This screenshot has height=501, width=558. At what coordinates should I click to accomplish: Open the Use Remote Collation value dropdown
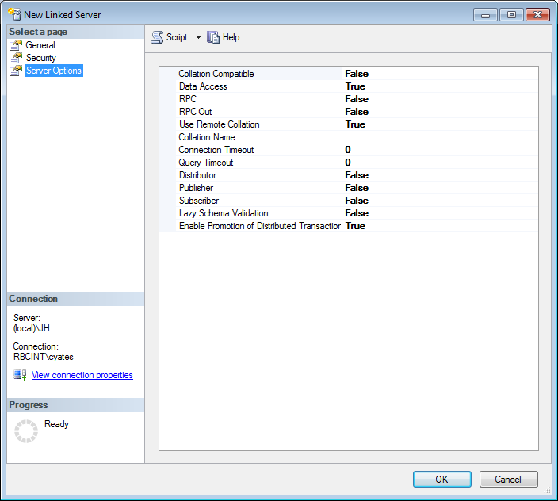click(x=355, y=124)
